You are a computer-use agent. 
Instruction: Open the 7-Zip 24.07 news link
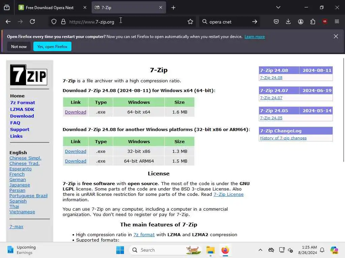pos(271,98)
